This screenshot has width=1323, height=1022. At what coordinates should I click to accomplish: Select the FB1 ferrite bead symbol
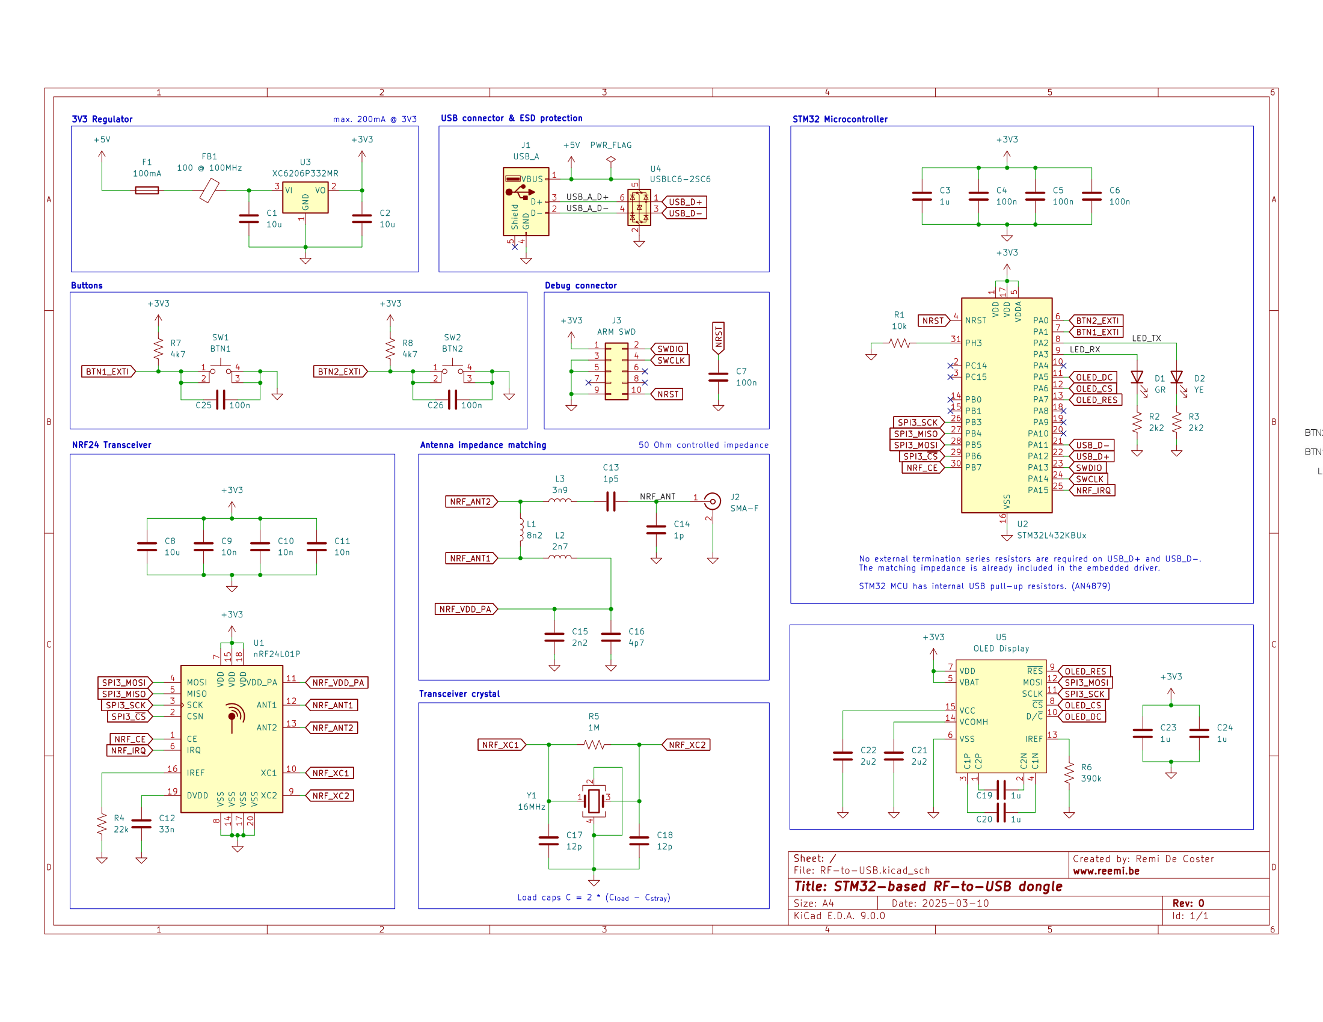click(x=210, y=190)
